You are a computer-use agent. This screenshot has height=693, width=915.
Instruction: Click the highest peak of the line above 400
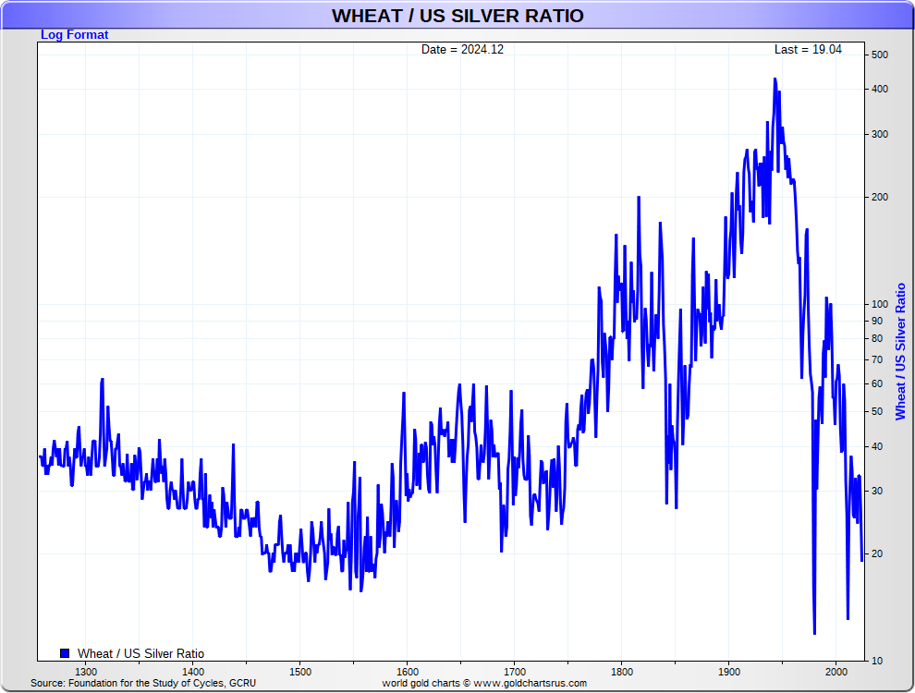coord(775,79)
